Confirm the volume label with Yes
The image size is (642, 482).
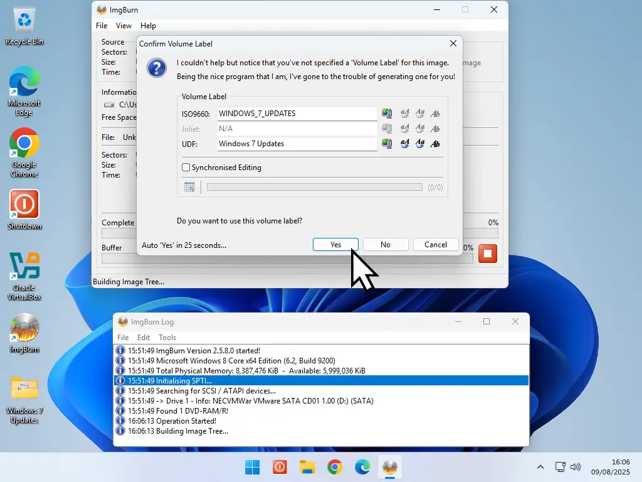pyautogui.click(x=335, y=245)
